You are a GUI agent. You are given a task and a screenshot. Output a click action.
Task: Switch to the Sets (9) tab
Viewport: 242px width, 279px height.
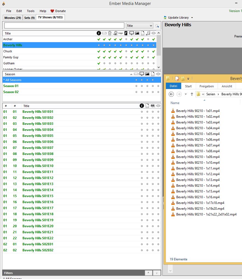29,18
